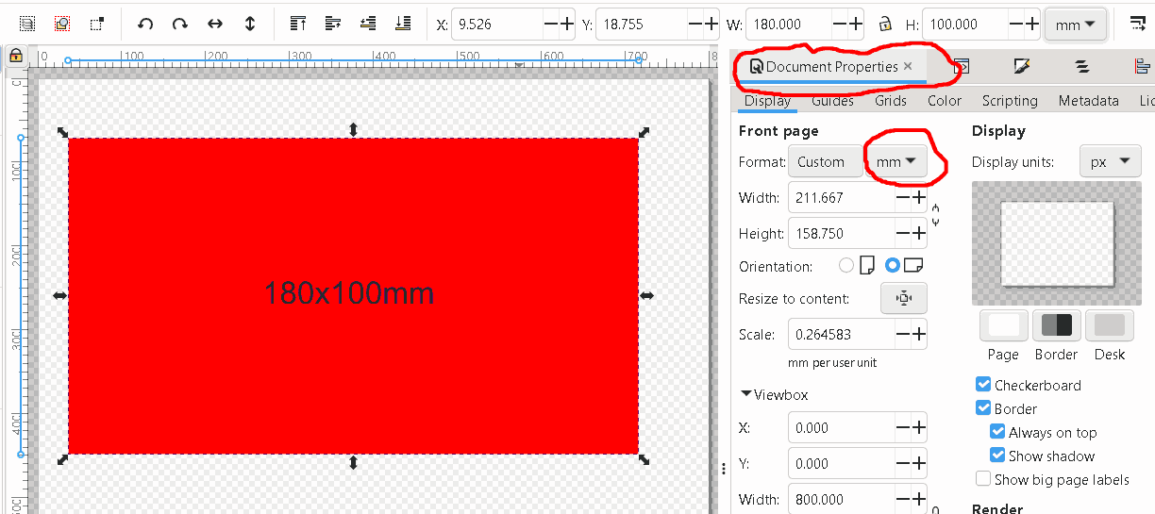Switch to the Scripting tab
This screenshot has width=1155, height=514.
[x=1010, y=100]
